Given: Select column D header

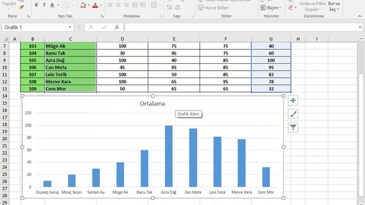Looking at the screenshot, I should pos(122,39).
